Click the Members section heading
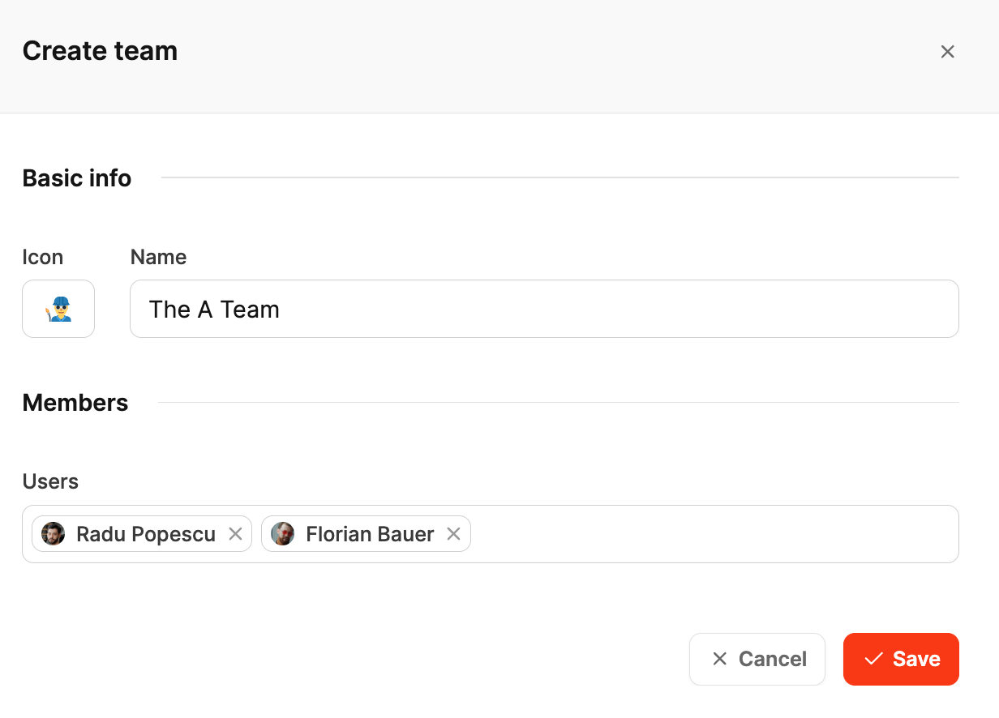 [x=75, y=403]
